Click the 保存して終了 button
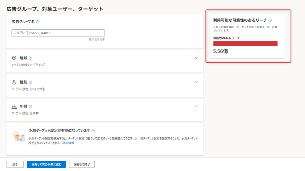Image resolution: width=305 pixels, height=171 pixels. [x=82, y=164]
